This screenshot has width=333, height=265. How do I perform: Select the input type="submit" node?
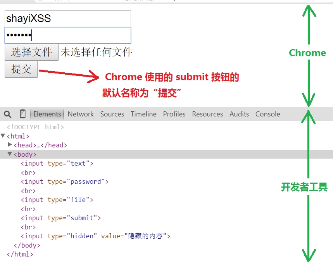pos(61,218)
